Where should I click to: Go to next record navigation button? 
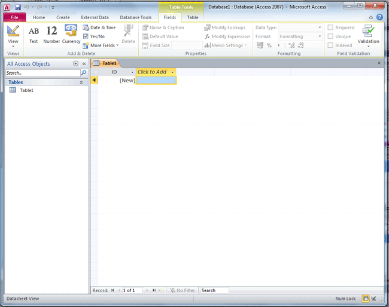pyautogui.click(x=147, y=290)
